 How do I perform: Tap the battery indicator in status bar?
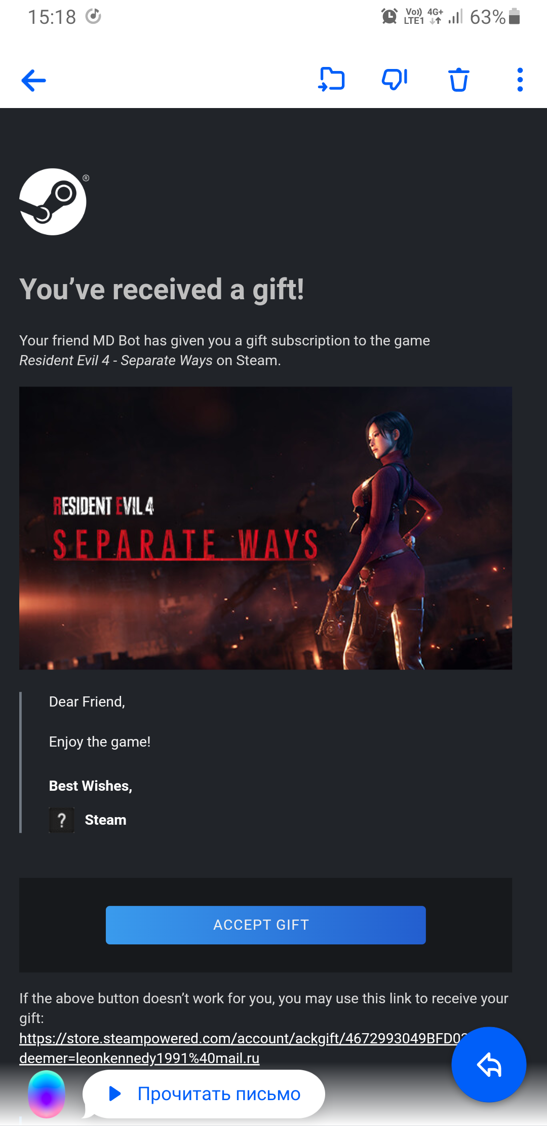(515, 16)
